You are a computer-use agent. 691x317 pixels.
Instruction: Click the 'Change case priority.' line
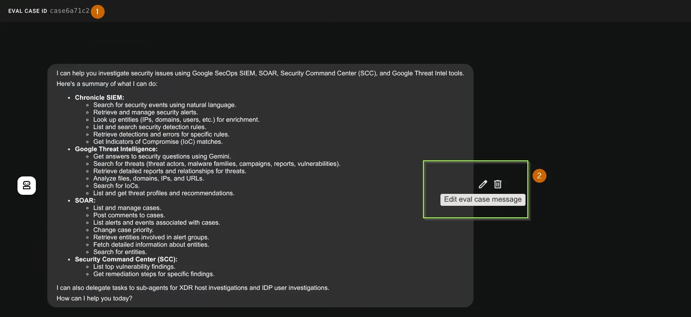[123, 230]
